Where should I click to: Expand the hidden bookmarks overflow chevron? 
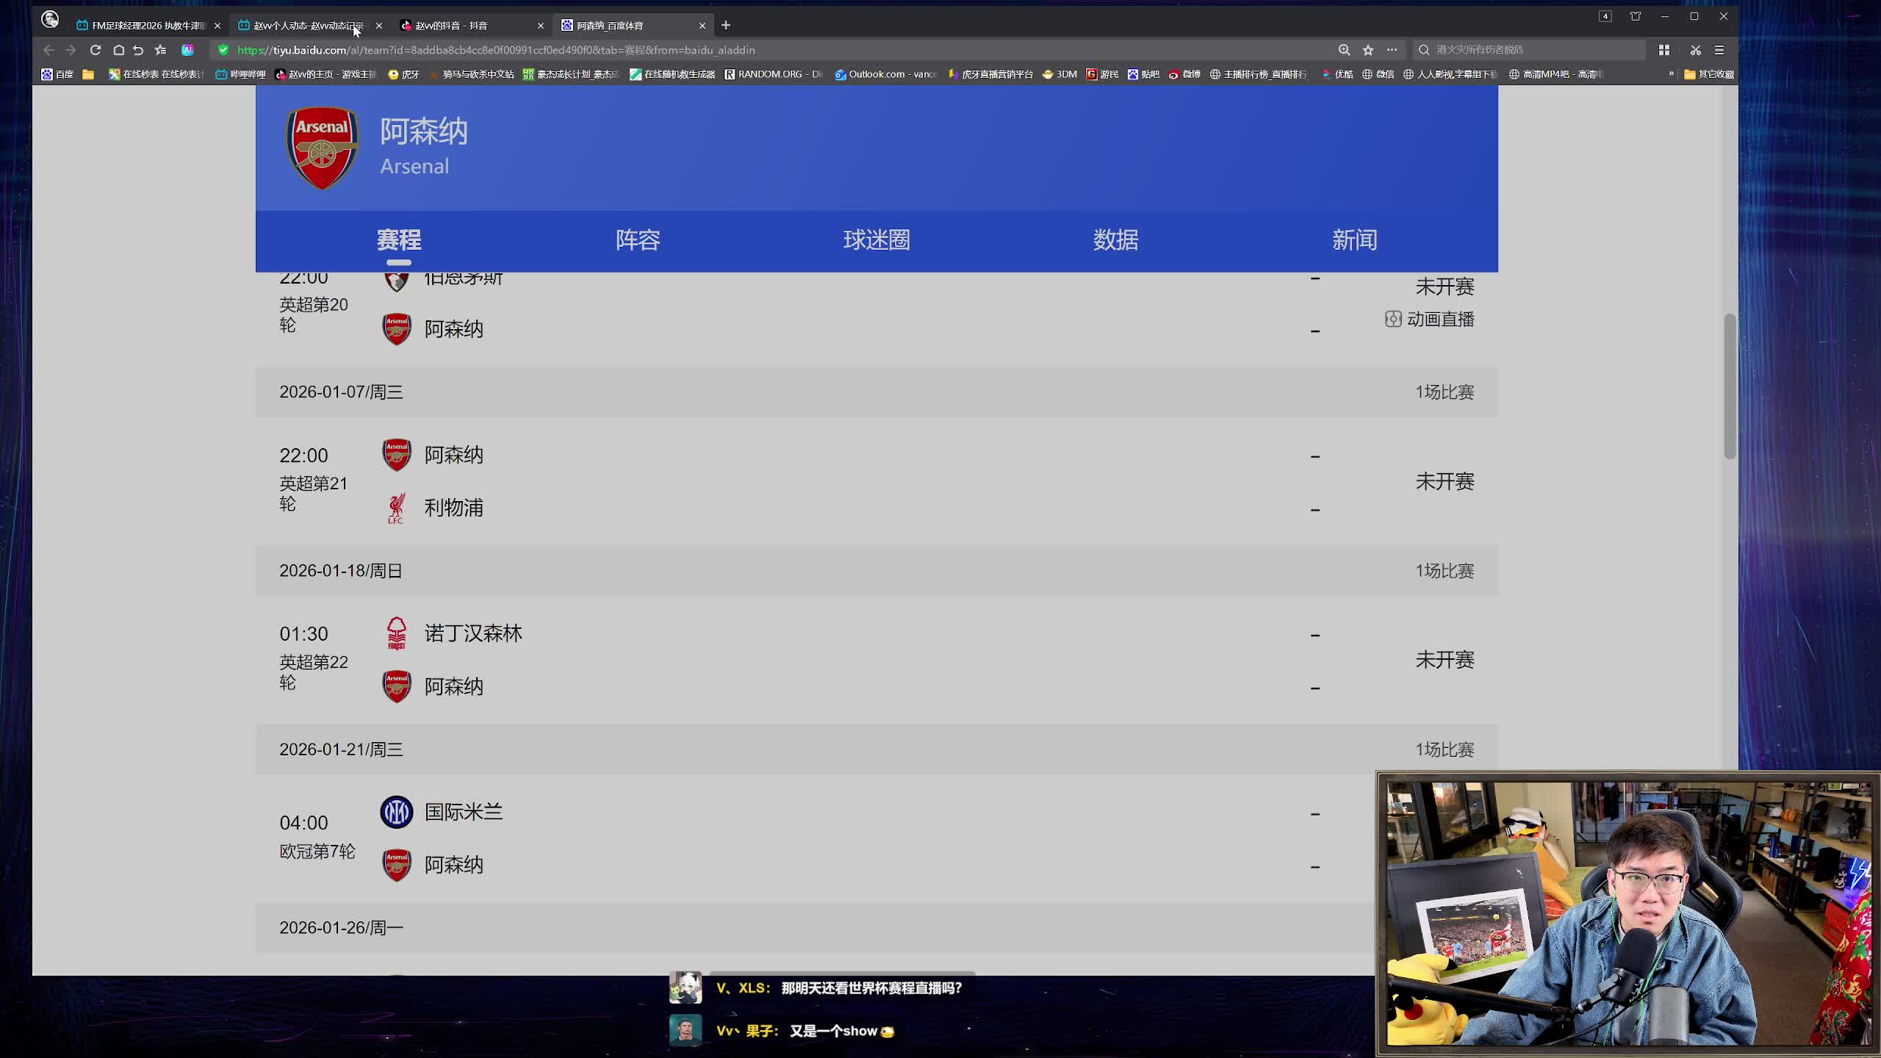1671,73
